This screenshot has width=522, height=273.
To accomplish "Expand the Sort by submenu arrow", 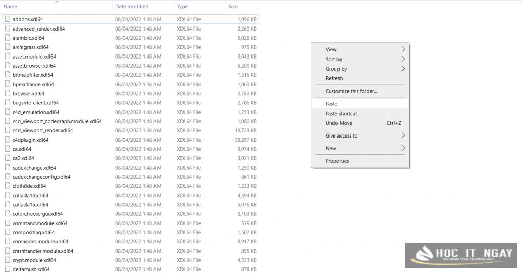I will (403, 59).
